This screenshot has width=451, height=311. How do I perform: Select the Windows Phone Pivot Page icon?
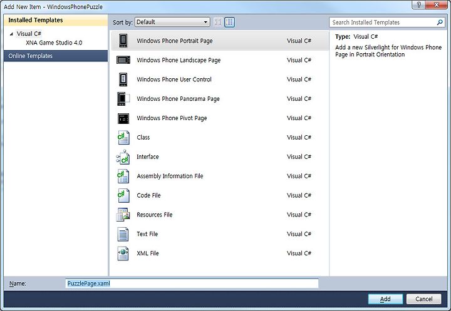tap(123, 118)
